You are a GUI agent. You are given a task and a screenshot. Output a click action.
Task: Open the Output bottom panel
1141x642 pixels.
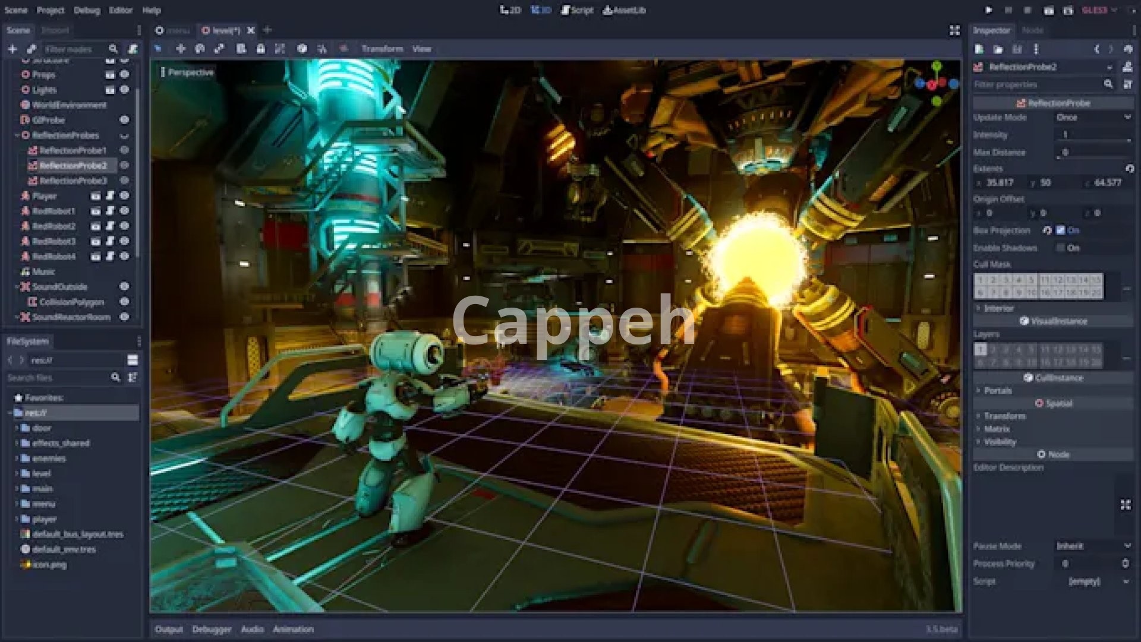pyautogui.click(x=169, y=629)
